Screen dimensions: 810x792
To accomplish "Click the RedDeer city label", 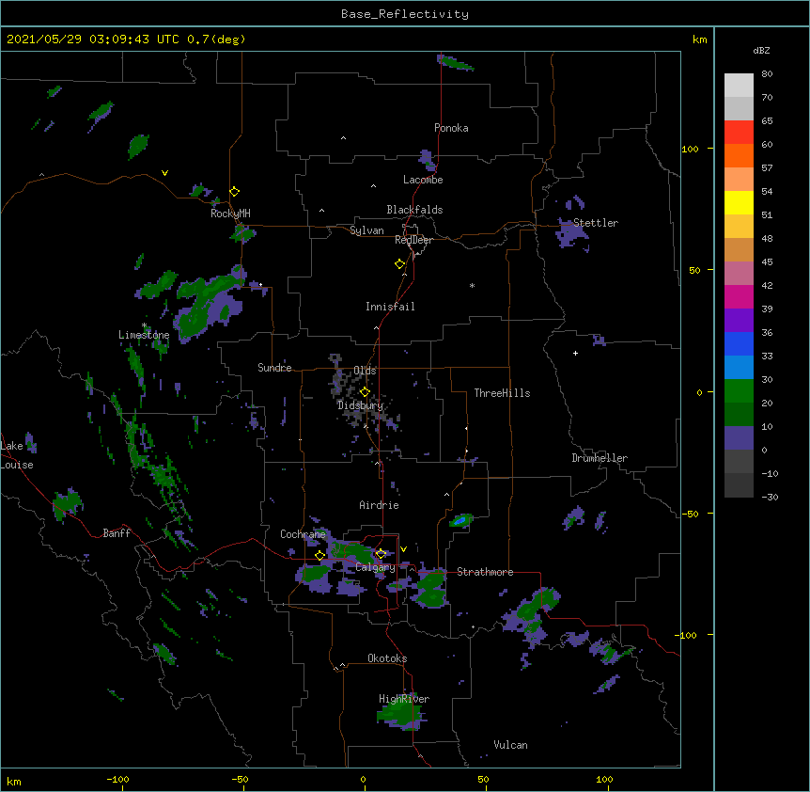I will (x=413, y=240).
